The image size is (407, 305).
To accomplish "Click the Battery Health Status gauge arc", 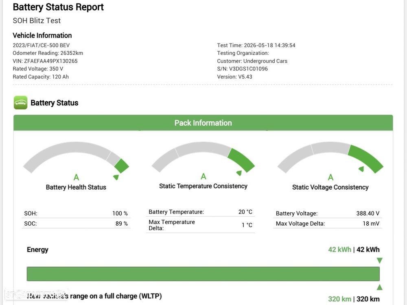I will [x=76, y=157].
